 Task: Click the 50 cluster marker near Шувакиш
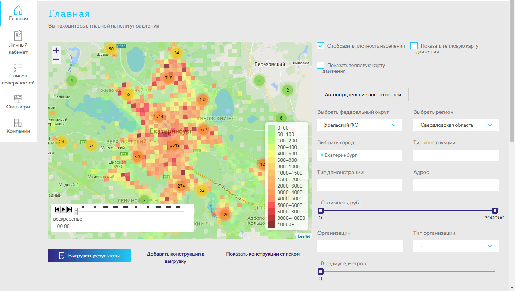[111, 49]
